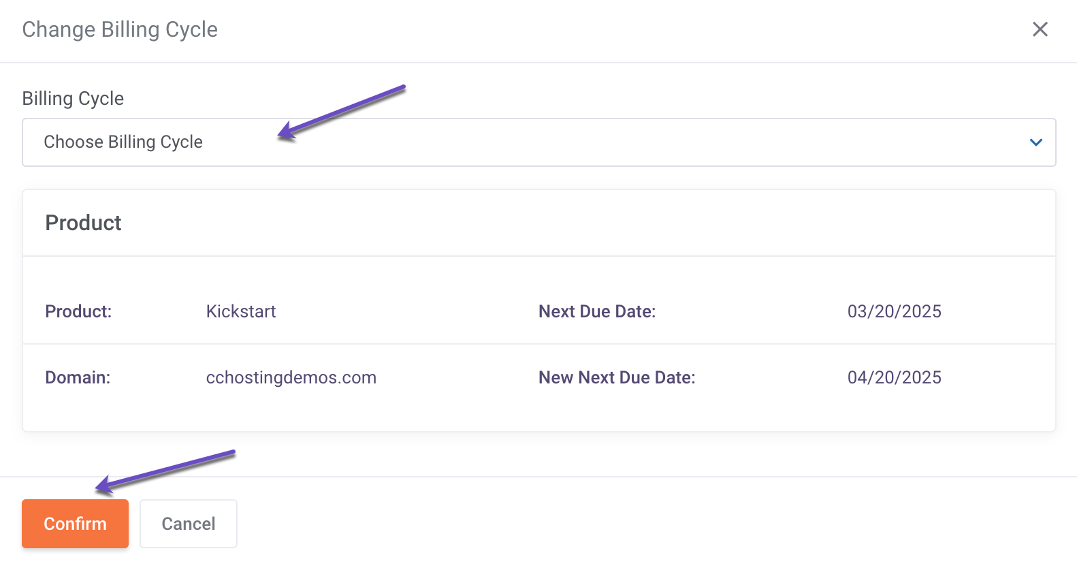Click empty area of the Product header bar
The image size is (1077, 568).
point(579,223)
